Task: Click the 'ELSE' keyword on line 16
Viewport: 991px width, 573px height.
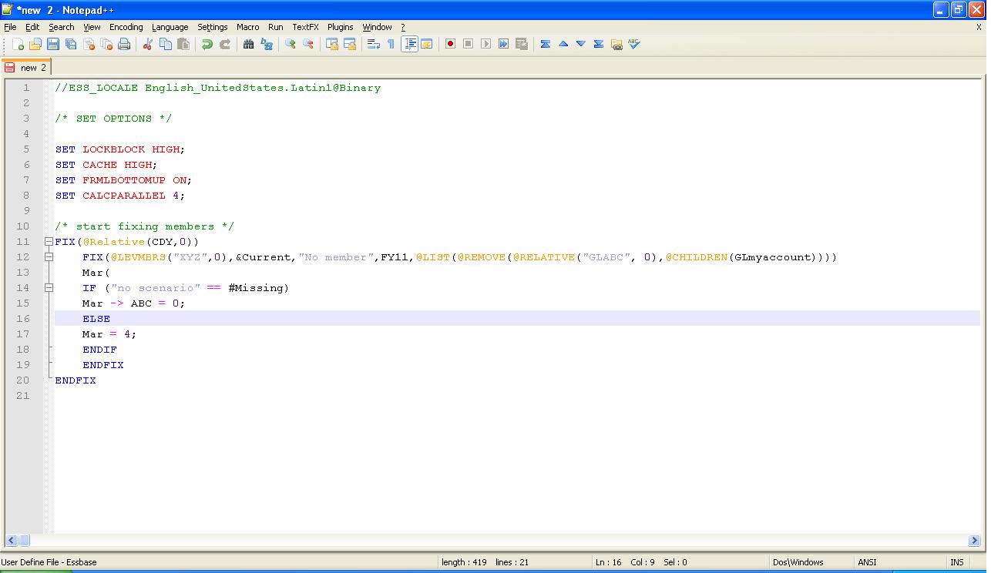Action: pyautogui.click(x=96, y=319)
